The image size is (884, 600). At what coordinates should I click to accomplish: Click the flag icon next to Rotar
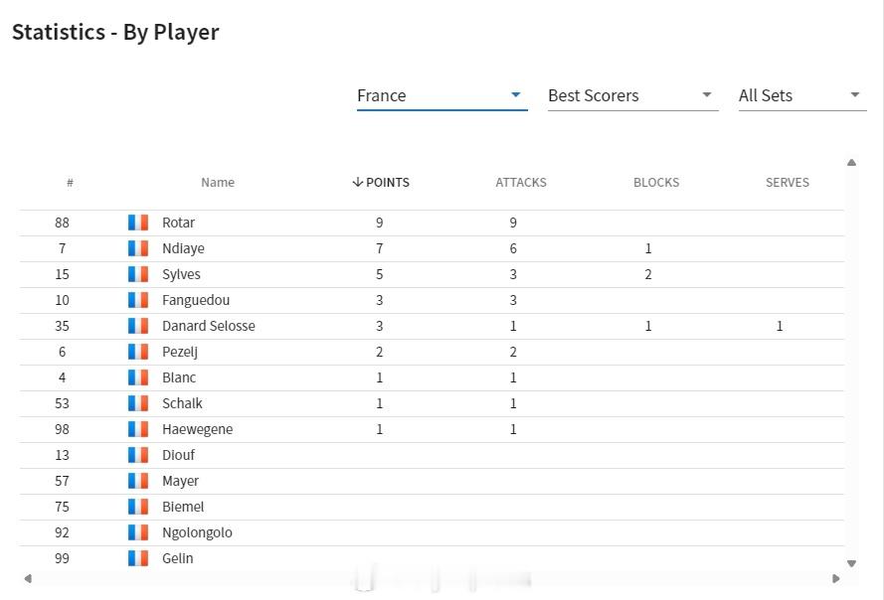(138, 223)
